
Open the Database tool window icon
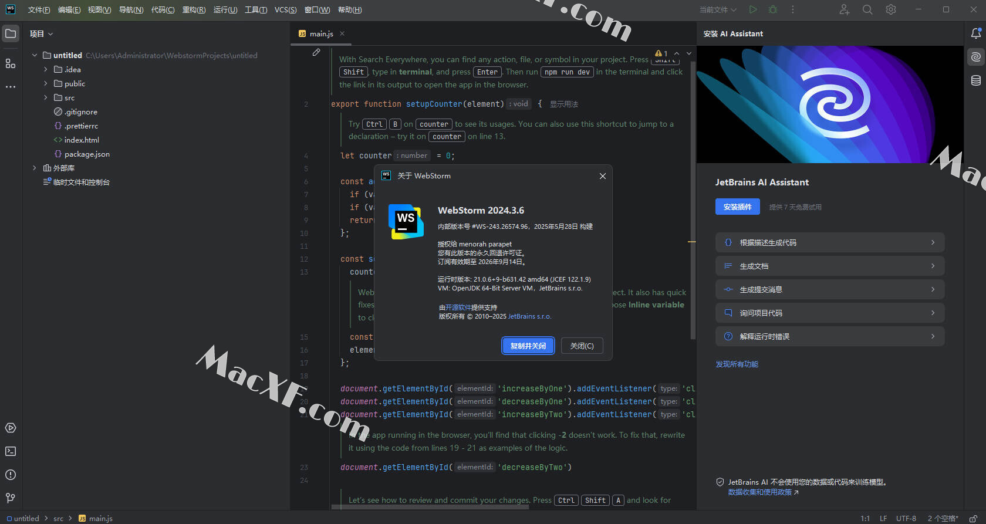(975, 80)
